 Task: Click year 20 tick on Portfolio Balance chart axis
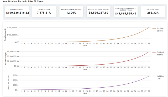click(x=87, y=44)
